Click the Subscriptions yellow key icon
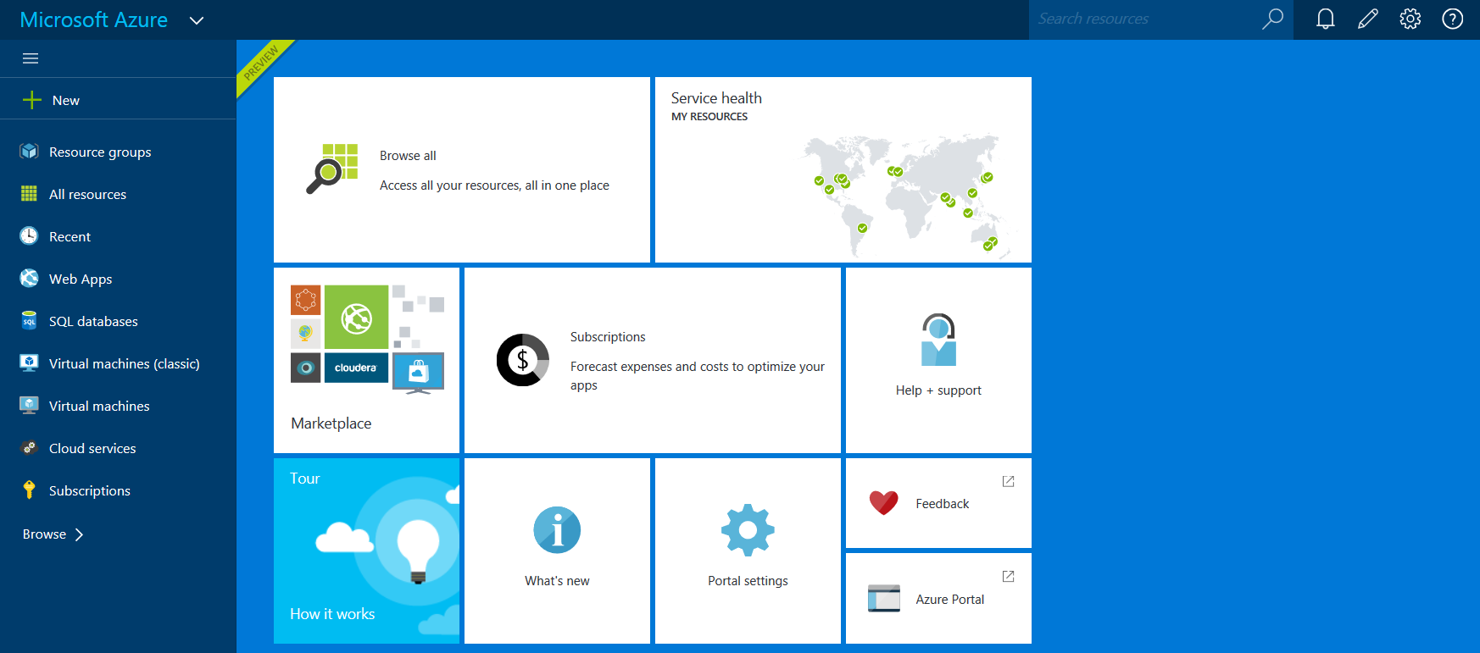Viewport: 1480px width, 653px height. tap(30, 490)
